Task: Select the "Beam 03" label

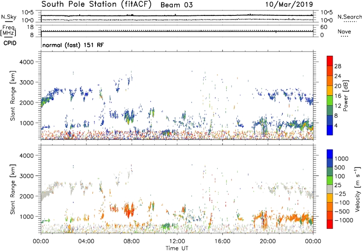Action: click(176, 5)
